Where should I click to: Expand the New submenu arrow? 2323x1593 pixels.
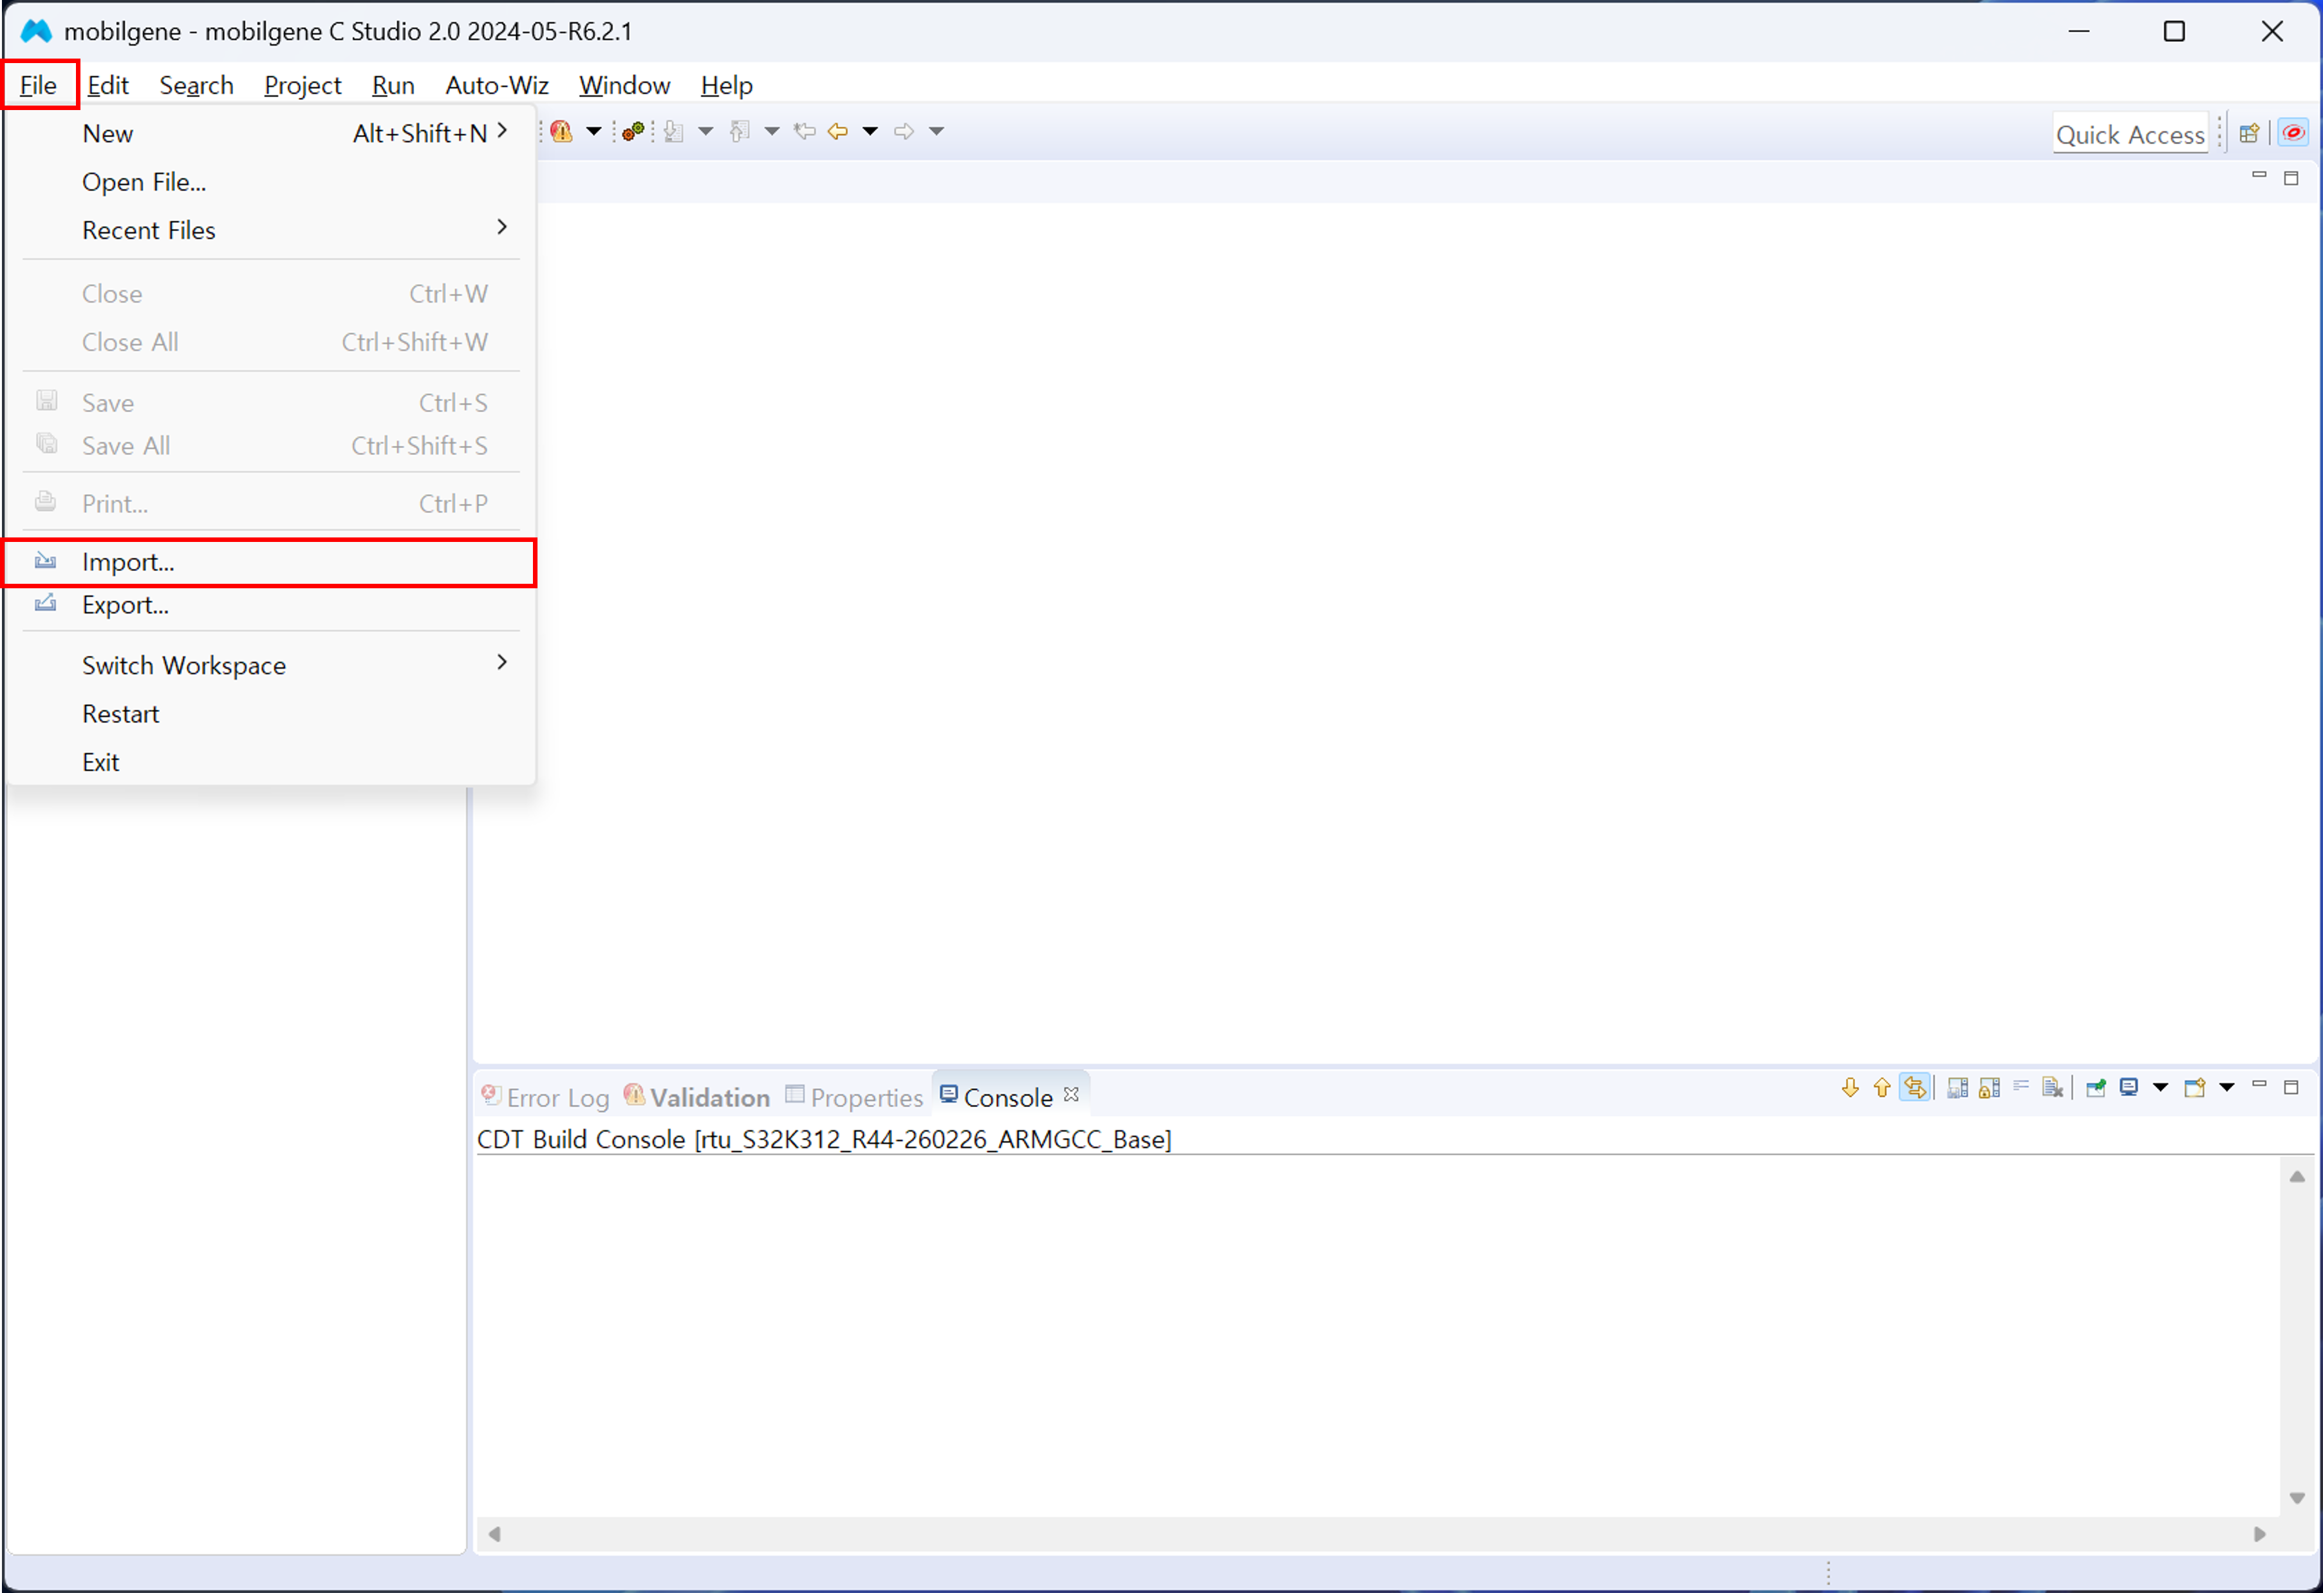[503, 130]
